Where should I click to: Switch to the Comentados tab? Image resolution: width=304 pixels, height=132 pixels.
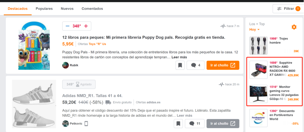[x=92, y=9]
